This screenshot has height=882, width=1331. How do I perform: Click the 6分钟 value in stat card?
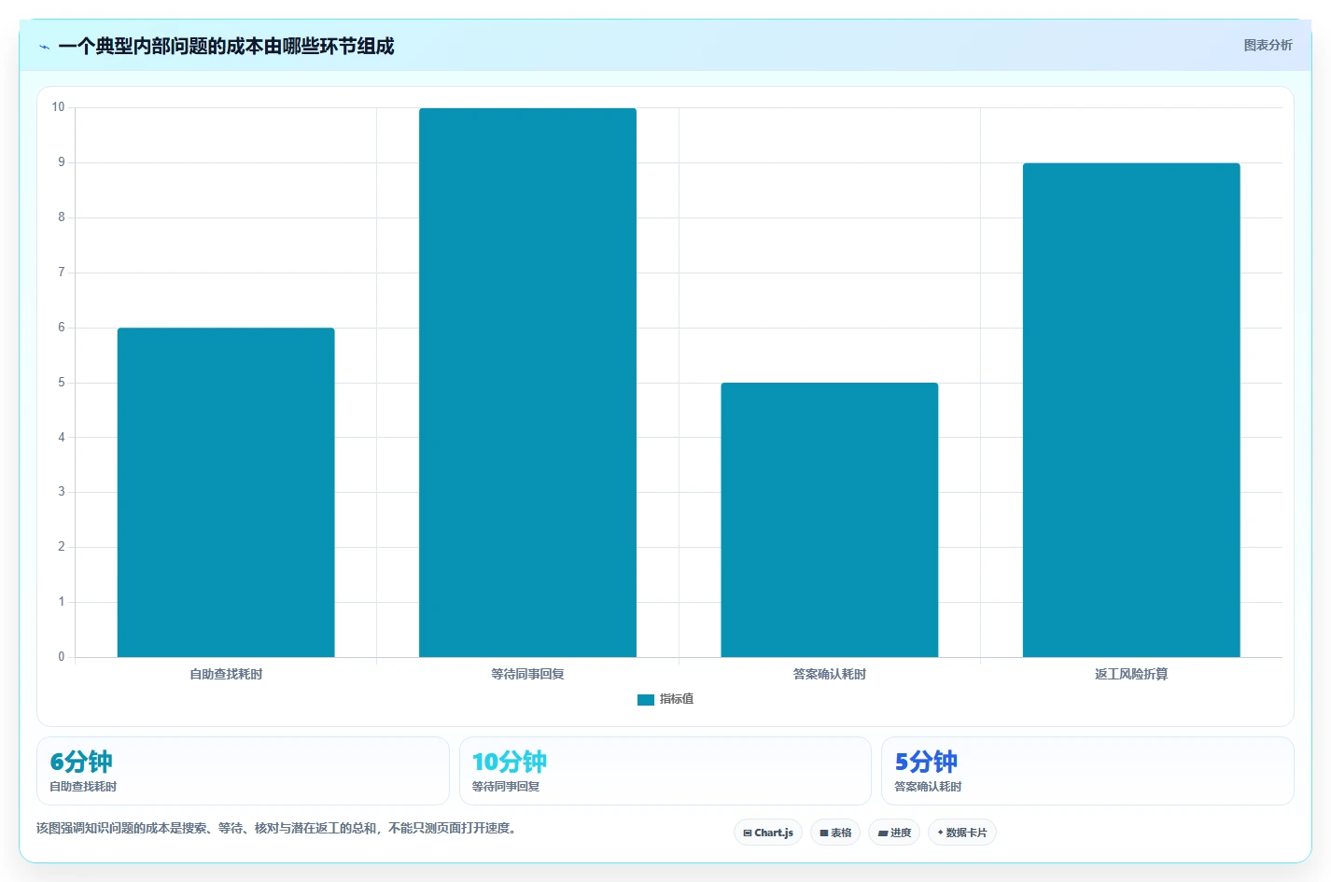pos(81,762)
